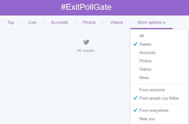Switch to the Live tab
189x124 pixels.
pyautogui.click(x=32, y=22)
